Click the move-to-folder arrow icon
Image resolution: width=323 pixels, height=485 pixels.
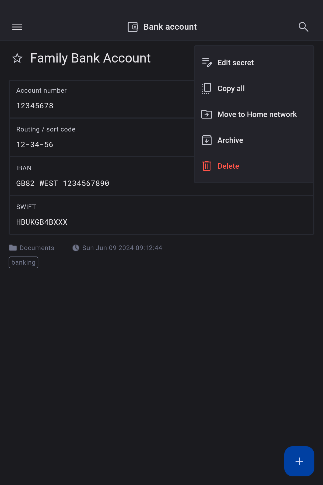click(206, 114)
